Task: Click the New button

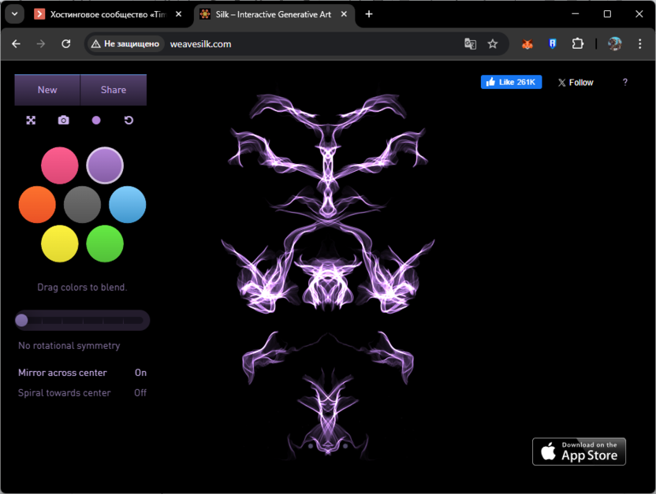Action: pos(47,90)
